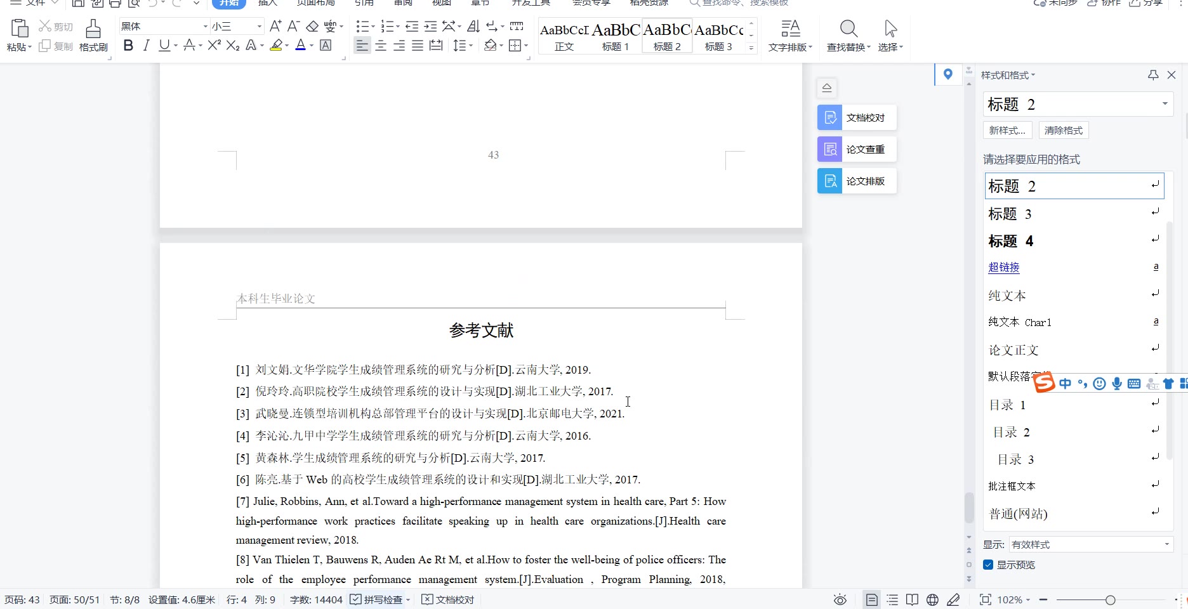Open Find and Replace (查找替换)
The height and width of the screenshot is (609, 1188).
point(848,35)
